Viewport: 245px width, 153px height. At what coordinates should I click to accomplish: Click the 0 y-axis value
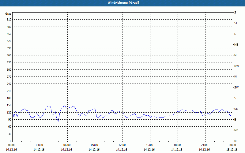pyautogui.click(x=11, y=141)
